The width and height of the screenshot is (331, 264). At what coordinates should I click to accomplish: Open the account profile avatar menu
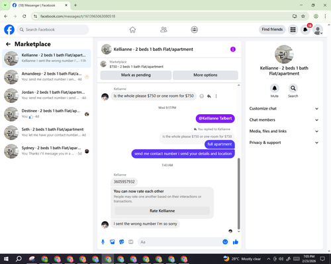pos(318,30)
